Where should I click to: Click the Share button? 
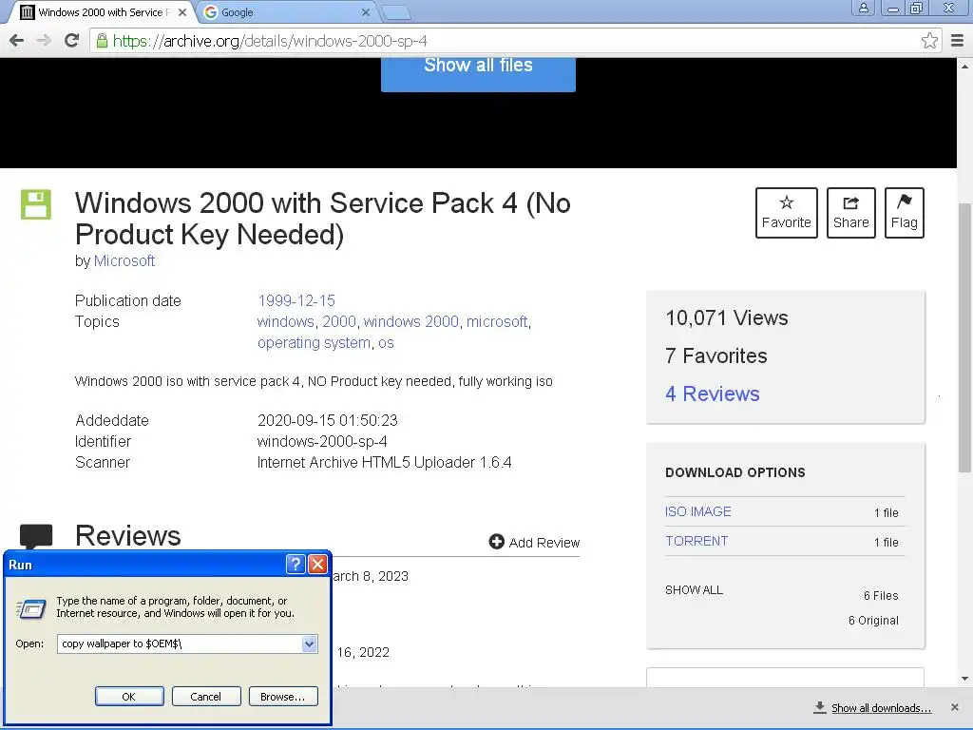coord(850,213)
